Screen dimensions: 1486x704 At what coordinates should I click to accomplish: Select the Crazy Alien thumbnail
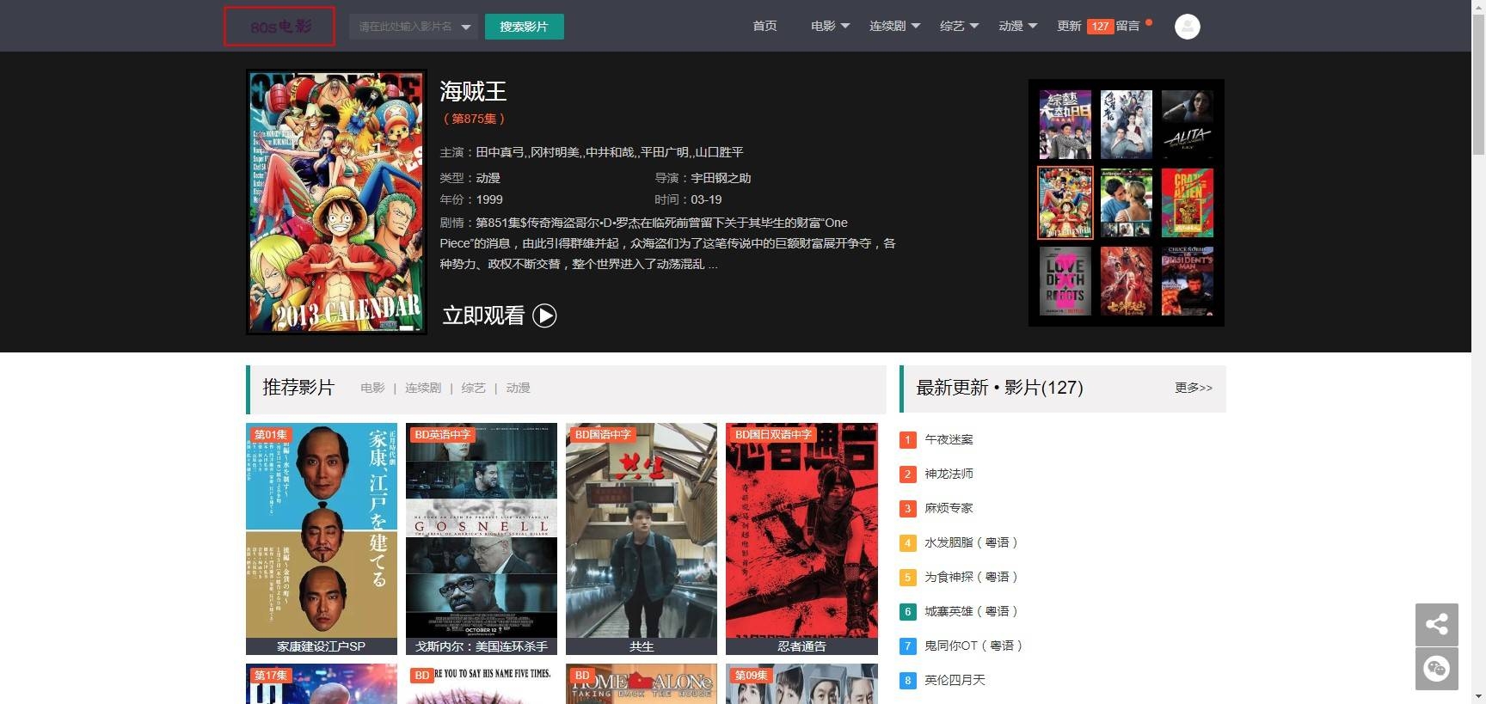coord(1187,203)
